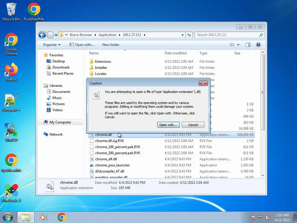Expand the arrow after Application breadcrumb
The image size is (297, 223).
[x=119, y=35]
